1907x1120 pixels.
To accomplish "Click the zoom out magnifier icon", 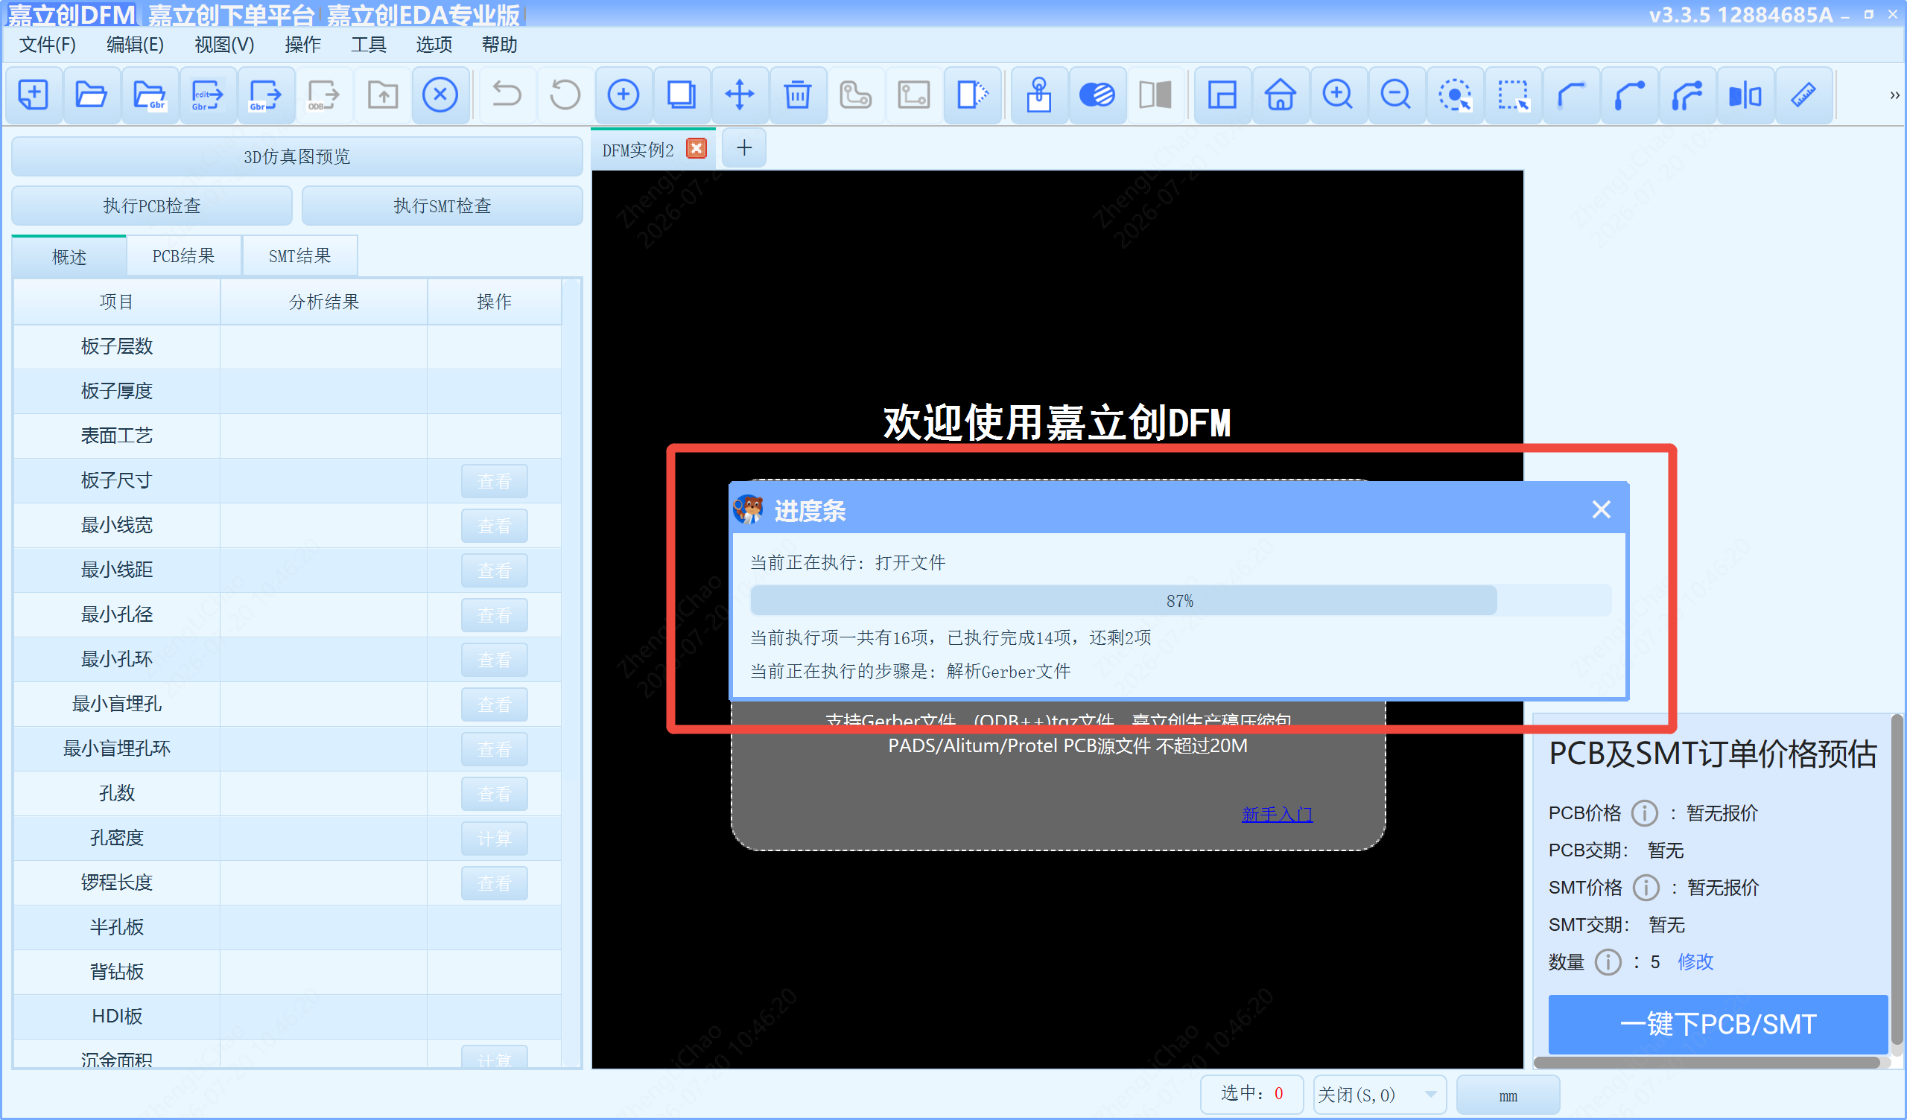I will coord(1395,95).
